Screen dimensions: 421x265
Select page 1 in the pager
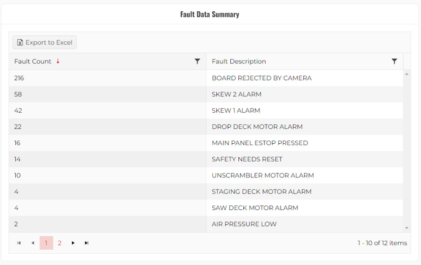(46, 243)
